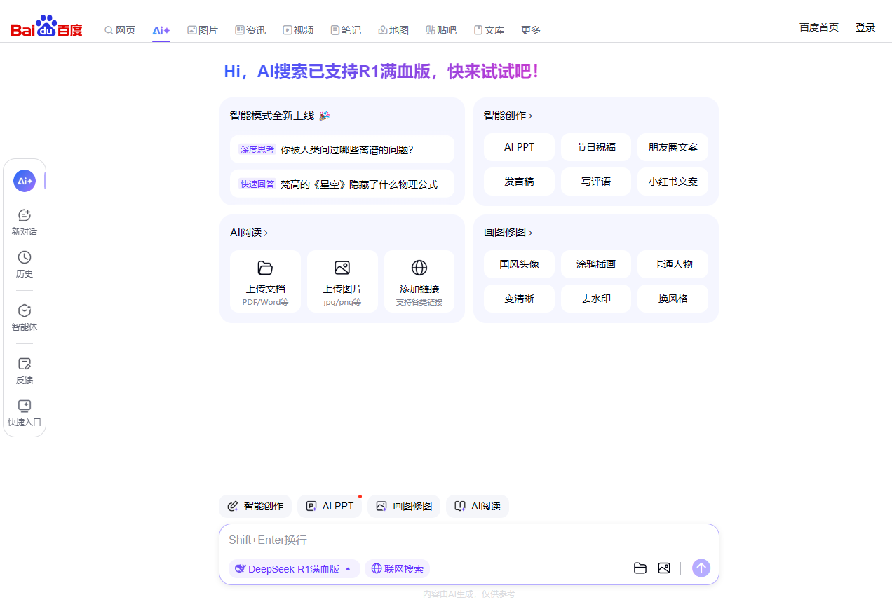Click the 上传文档 upload icon
Viewport: 892px width, 602px height.
(x=265, y=268)
